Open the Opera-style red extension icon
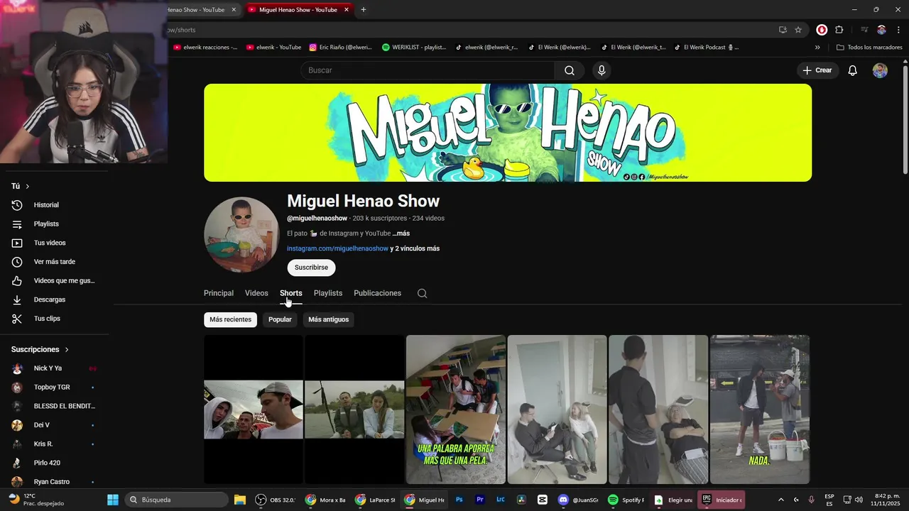 pos(822,30)
